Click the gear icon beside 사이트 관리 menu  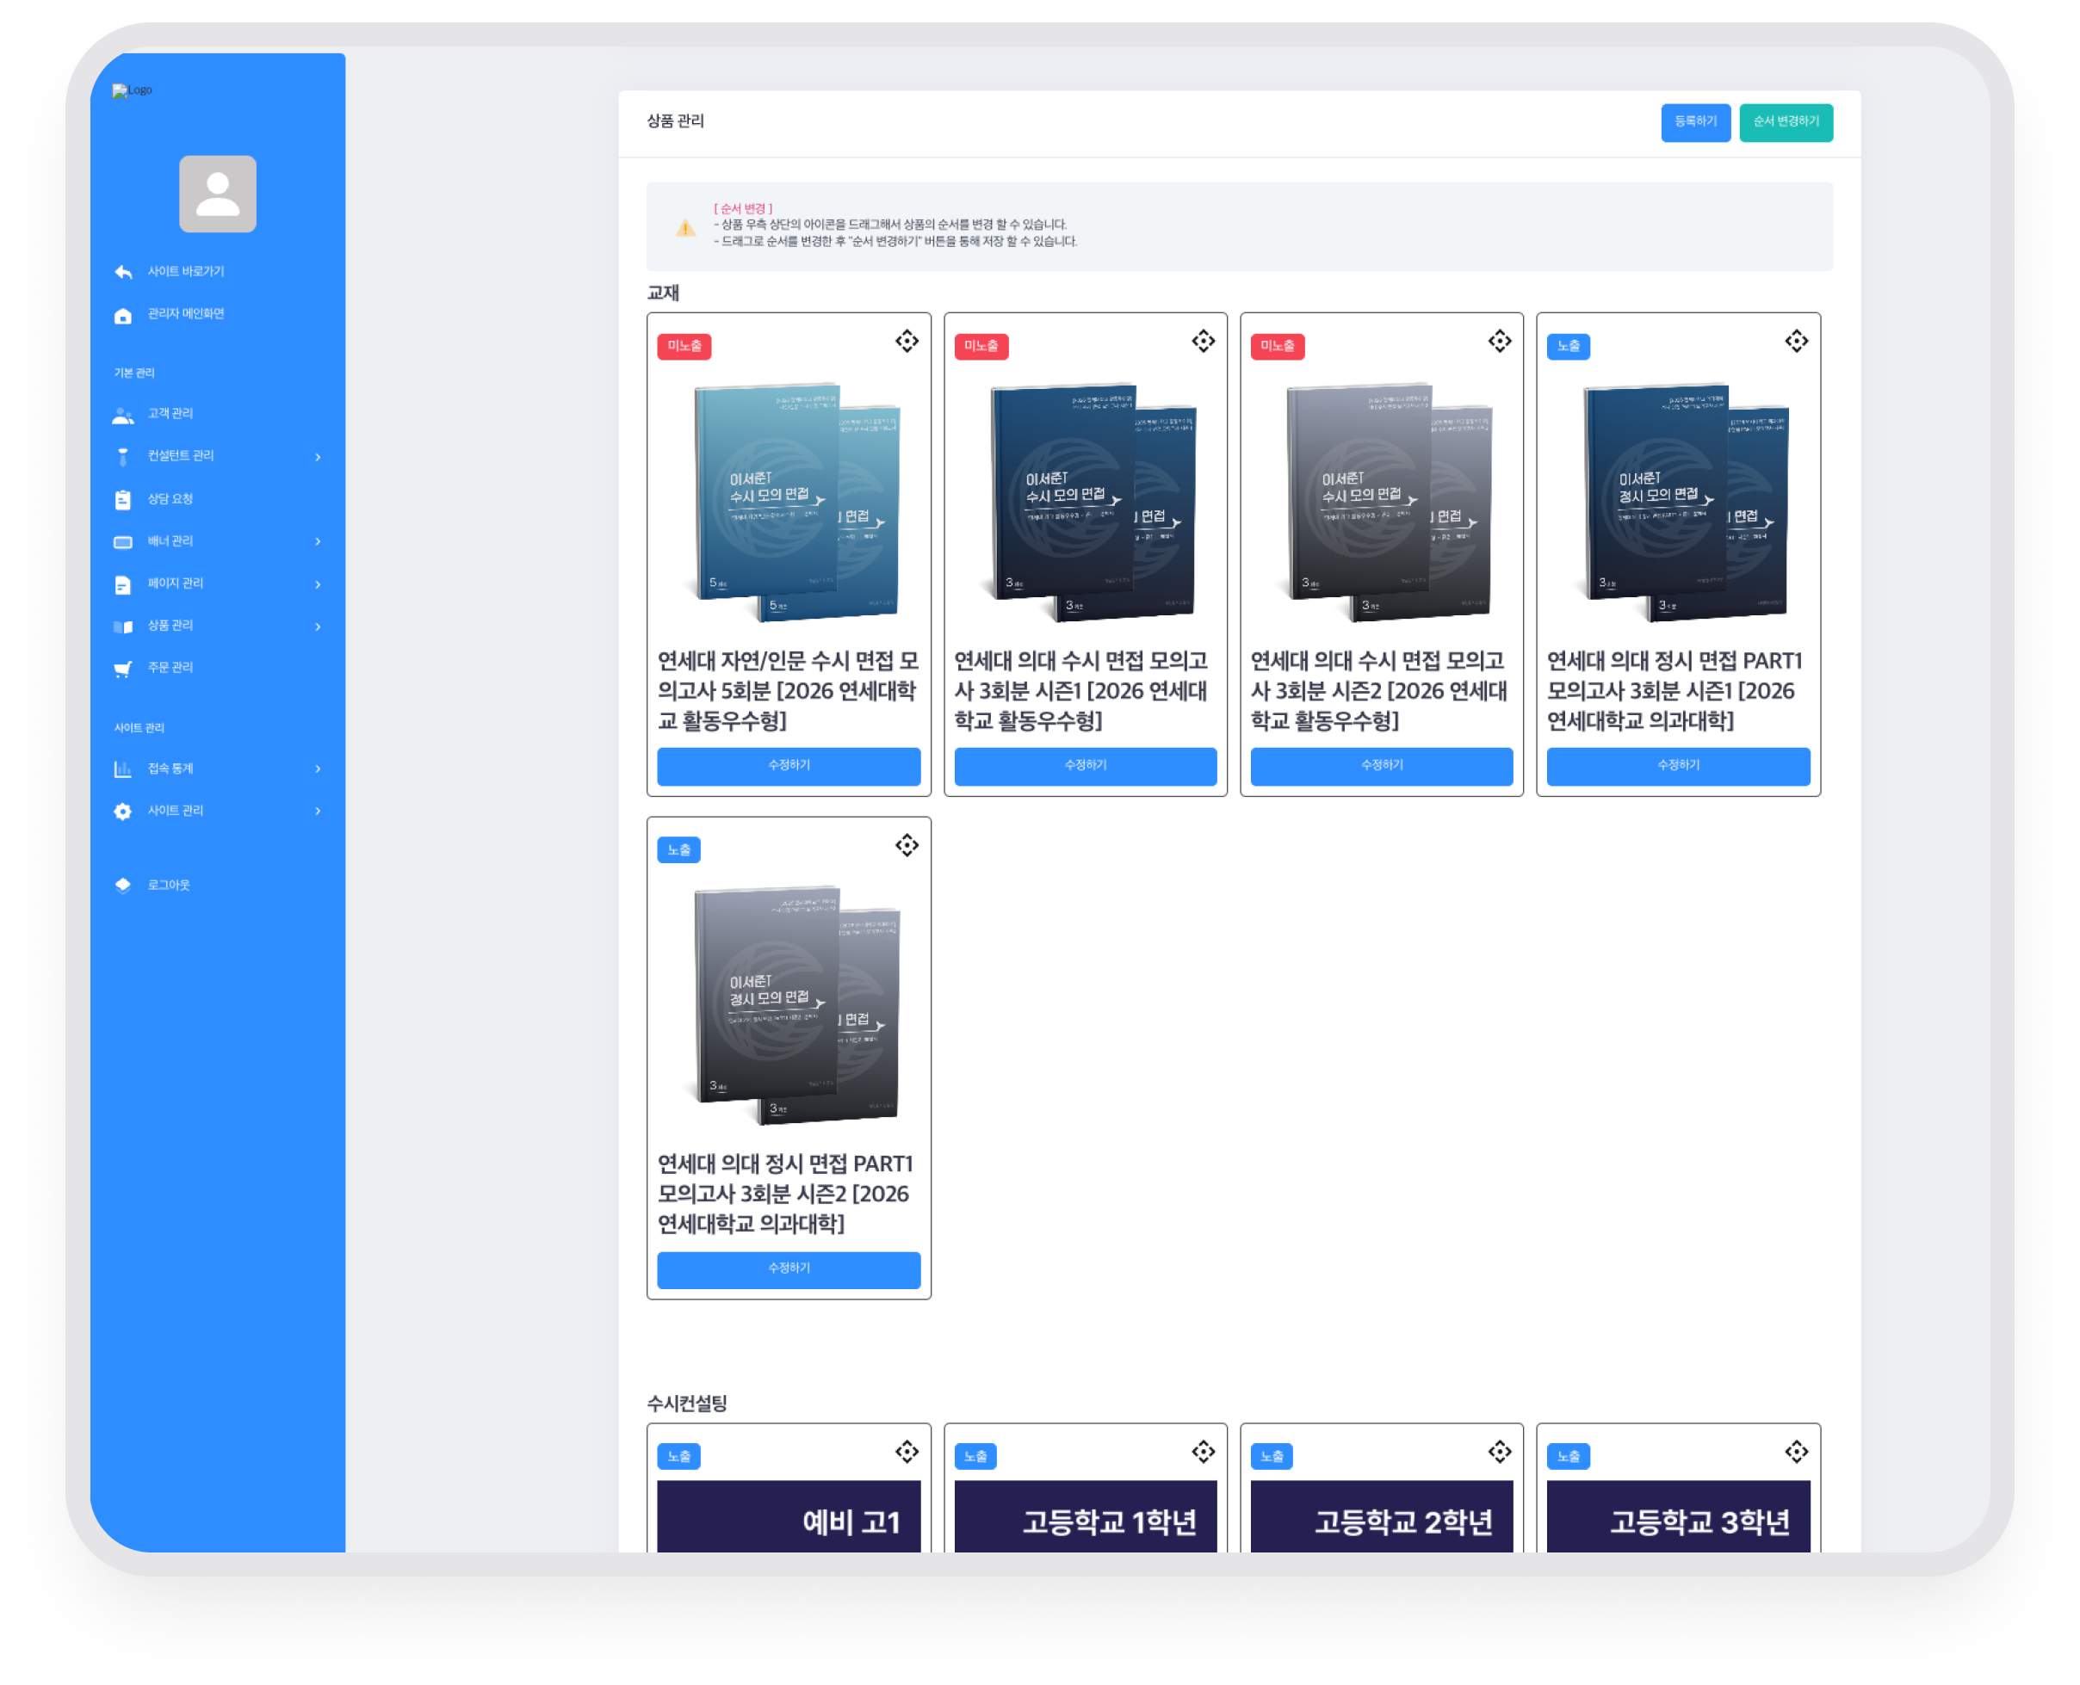[x=123, y=812]
